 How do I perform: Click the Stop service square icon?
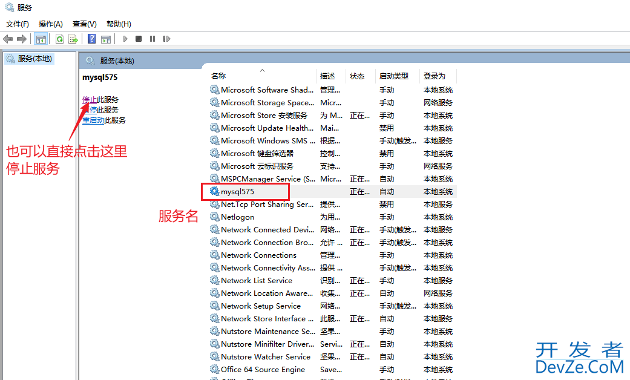tap(139, 39)
